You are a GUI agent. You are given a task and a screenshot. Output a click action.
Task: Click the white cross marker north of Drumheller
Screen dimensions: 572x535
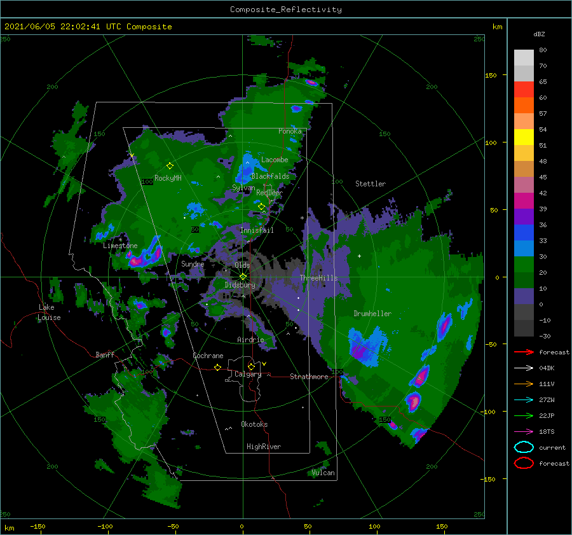[359, 256]
